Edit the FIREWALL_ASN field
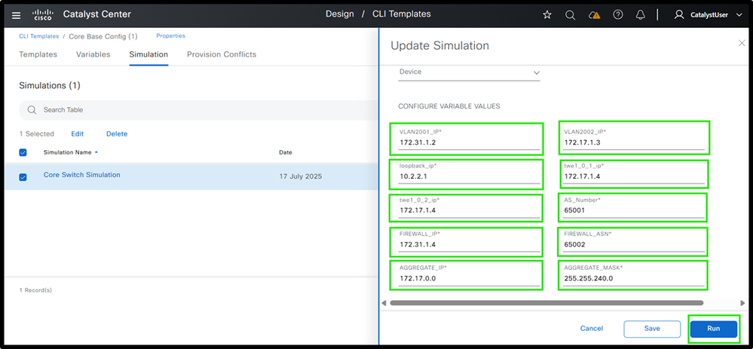753x349 pixels. click(633, 241)
